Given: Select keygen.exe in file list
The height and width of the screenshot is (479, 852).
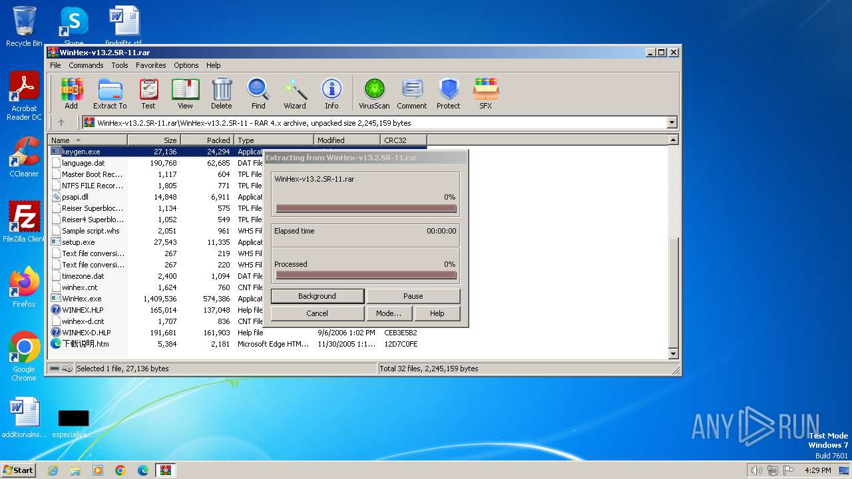Looking at the screenshot, I should [81, 152].
